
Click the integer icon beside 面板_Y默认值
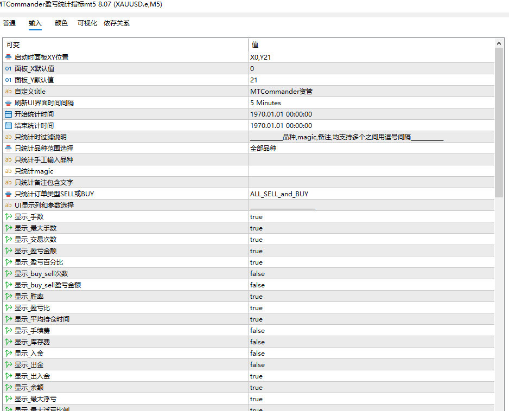click(9, 80)
